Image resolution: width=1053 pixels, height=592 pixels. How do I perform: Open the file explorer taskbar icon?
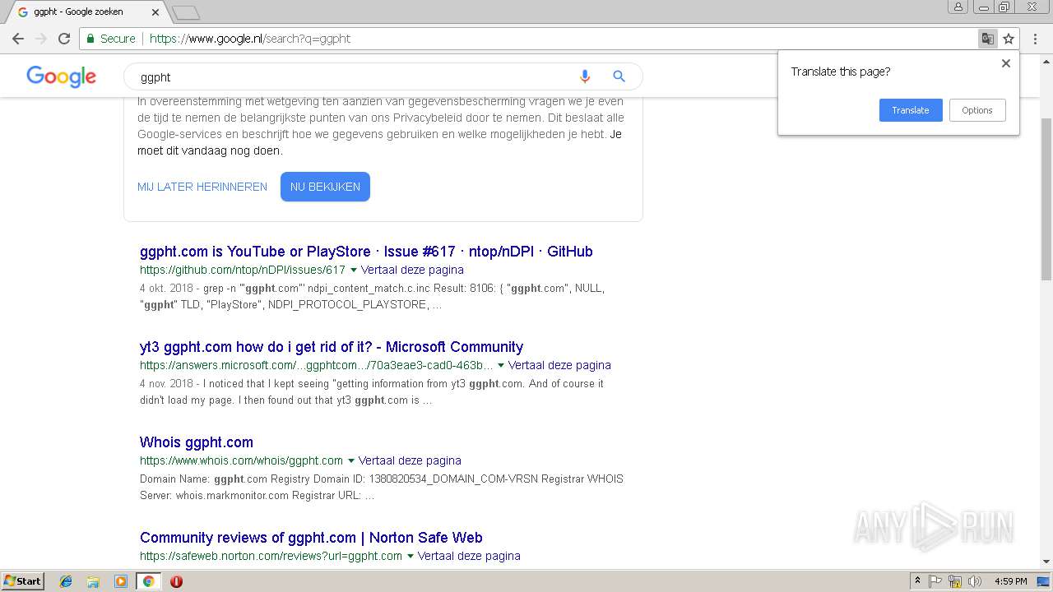tap(93, 581)
